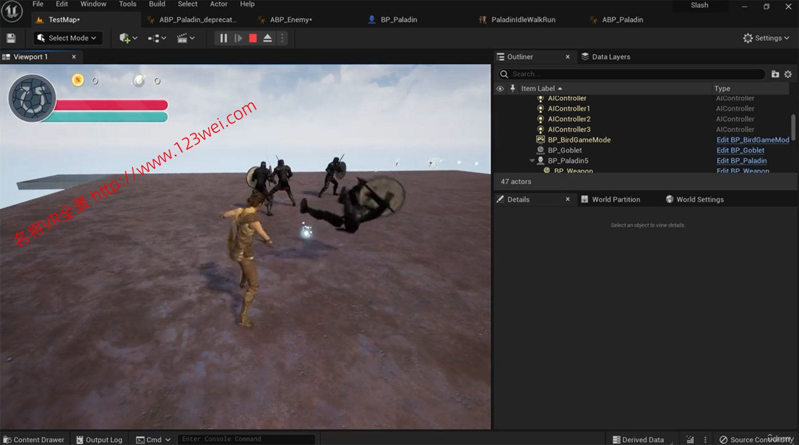Open Outliner settings gear
The image size is (799, 445).
click(788, 74)
